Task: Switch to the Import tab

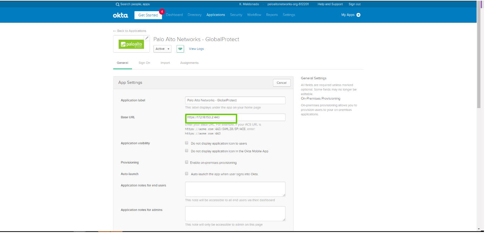Action: coord(165,63)
